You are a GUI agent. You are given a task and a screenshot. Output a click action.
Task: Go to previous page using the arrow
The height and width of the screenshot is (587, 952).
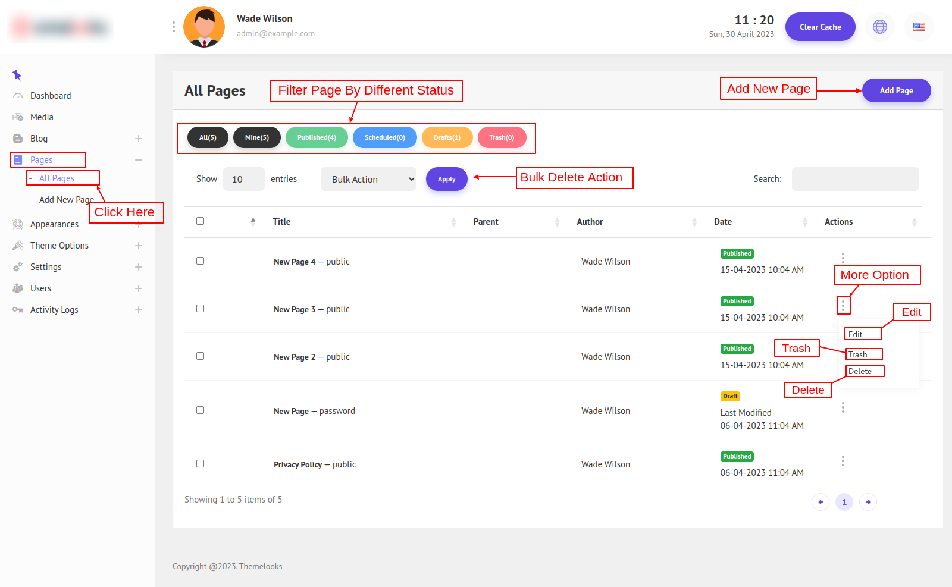point(821,502)
